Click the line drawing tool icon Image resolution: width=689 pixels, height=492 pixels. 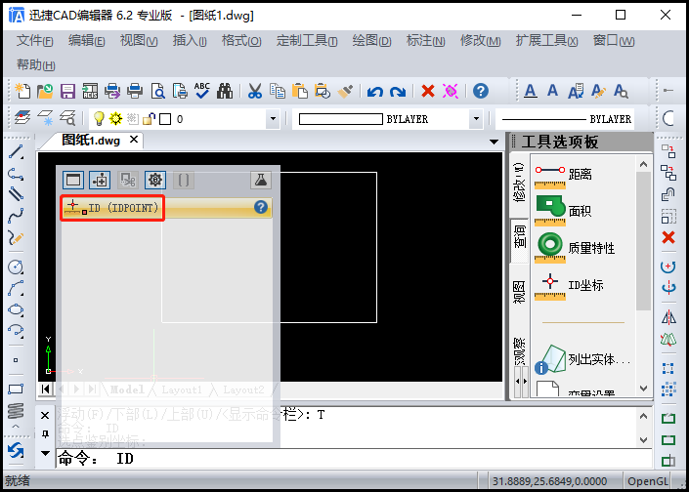[16, 152]
